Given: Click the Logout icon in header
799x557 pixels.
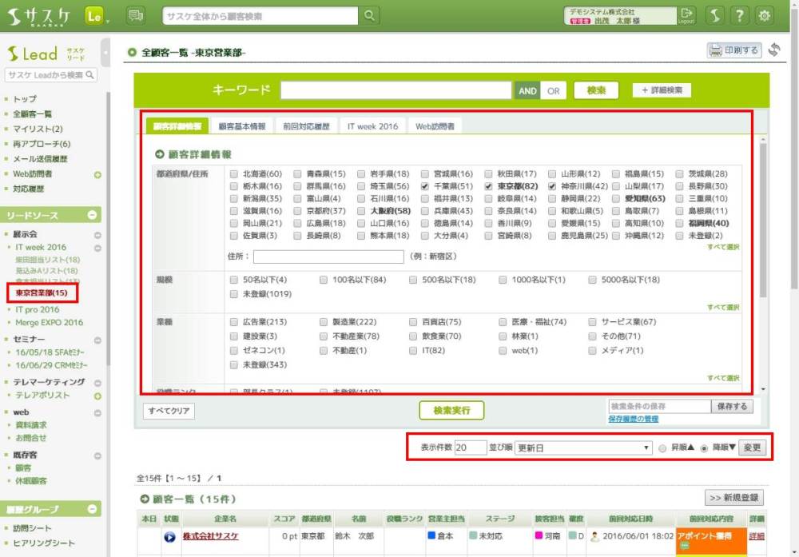Looking at the screenshot, I should (x=686, y=16).
